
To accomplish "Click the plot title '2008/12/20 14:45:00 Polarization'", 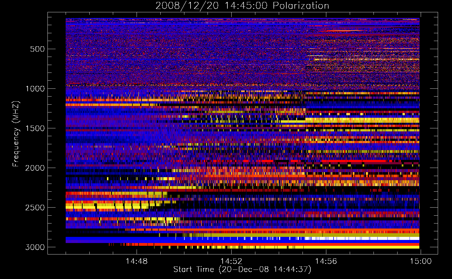I will tap(242, 6).
